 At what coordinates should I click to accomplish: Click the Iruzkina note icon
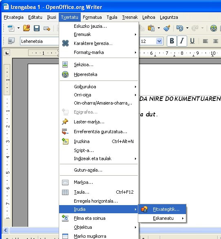click(x=65, y=141)
